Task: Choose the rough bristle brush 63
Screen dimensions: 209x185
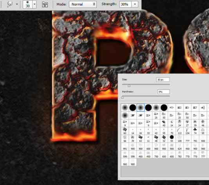Action: 141,139
